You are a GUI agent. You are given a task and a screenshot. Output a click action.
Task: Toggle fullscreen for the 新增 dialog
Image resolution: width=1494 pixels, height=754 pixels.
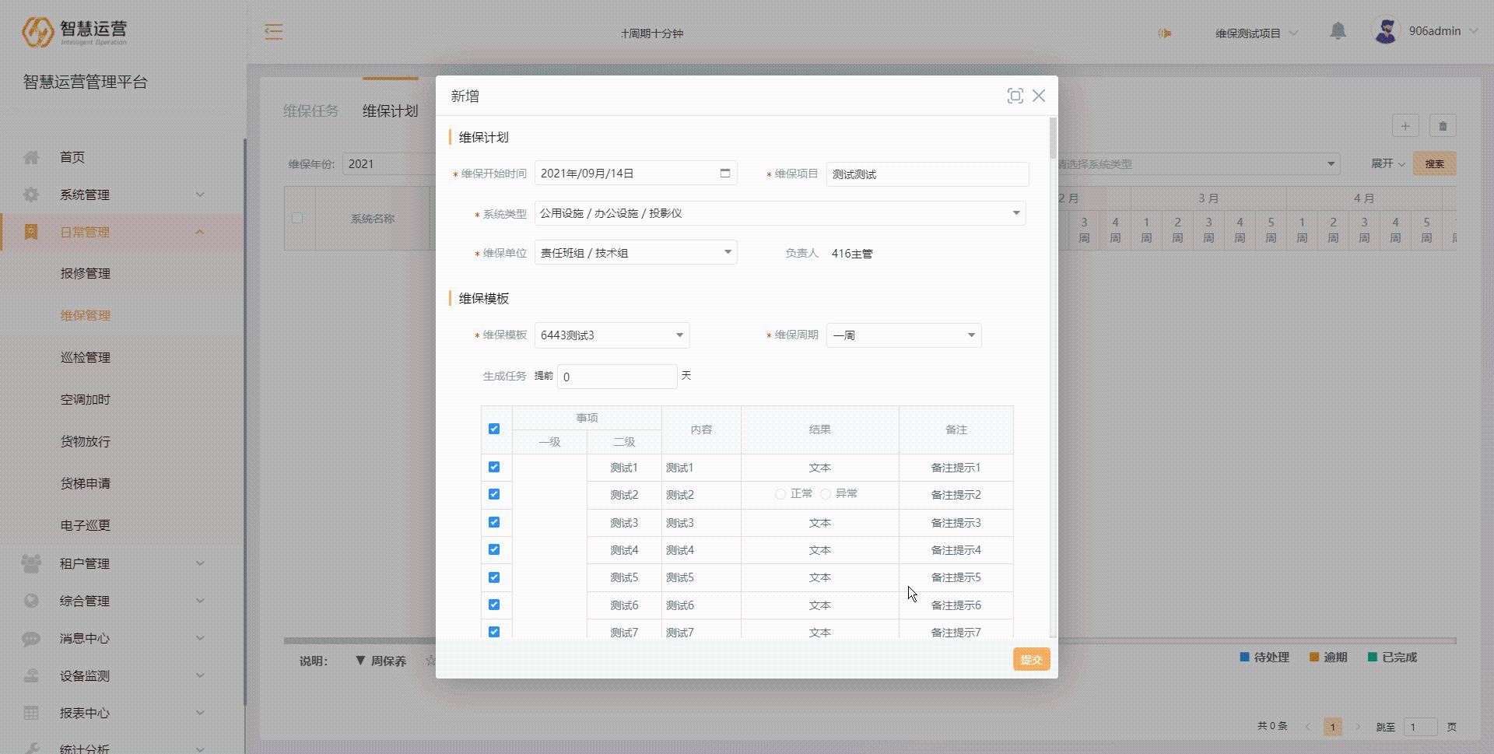(x=1015, y=96)
